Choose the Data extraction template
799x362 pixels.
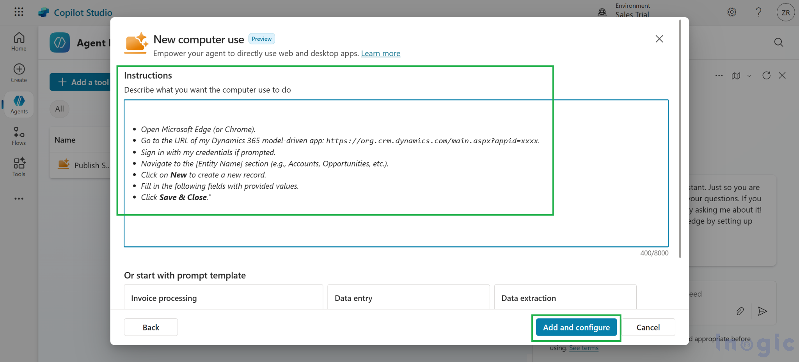pyautogui.click(x=565, y=298)
